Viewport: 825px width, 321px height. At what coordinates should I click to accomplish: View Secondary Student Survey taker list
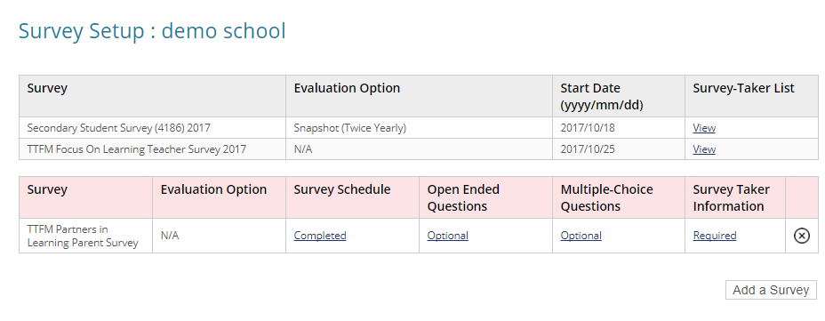(x=704, y=128)
